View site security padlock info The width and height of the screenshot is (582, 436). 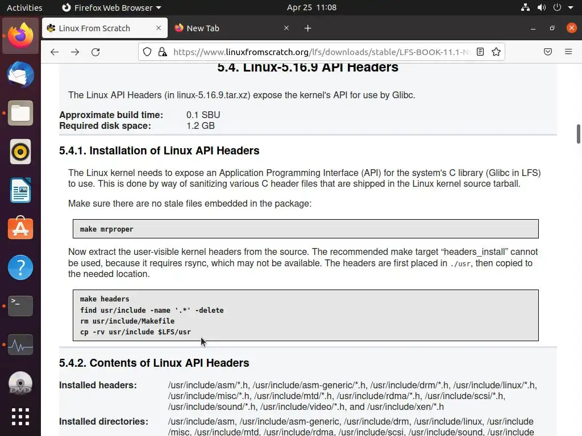(163, 52)
